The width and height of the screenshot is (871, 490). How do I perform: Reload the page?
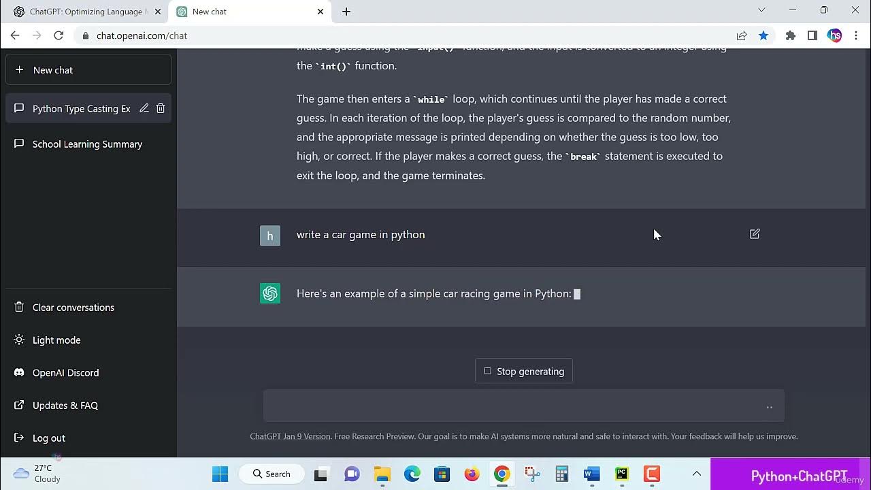tap(59, 35)
